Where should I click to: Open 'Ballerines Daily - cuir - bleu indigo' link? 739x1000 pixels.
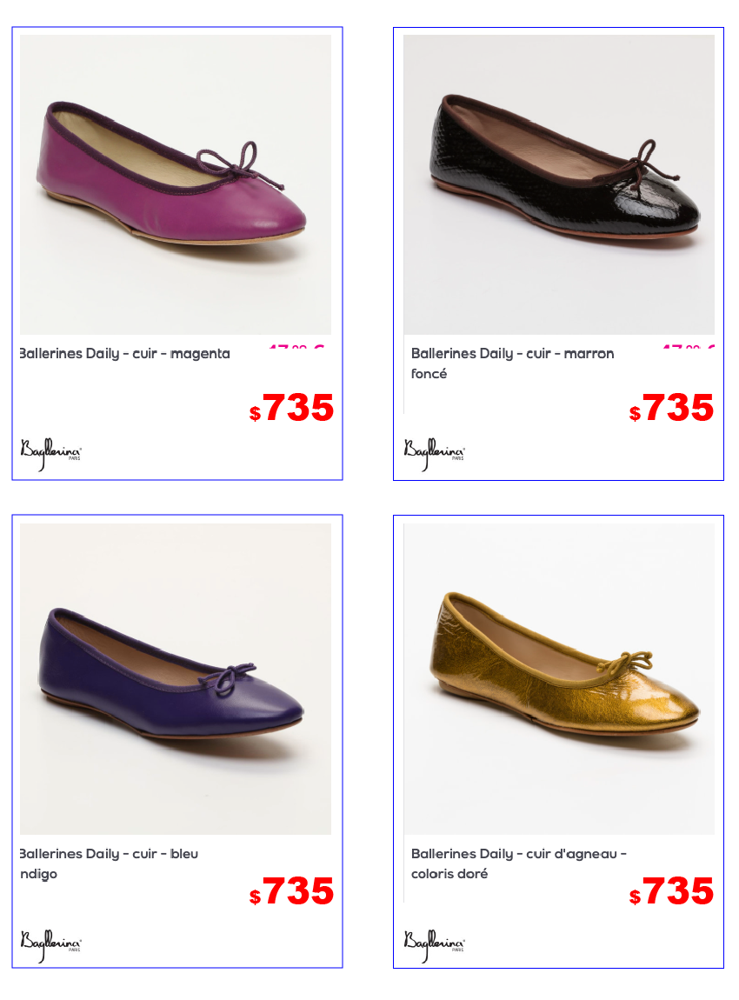[x=109, y=863]
